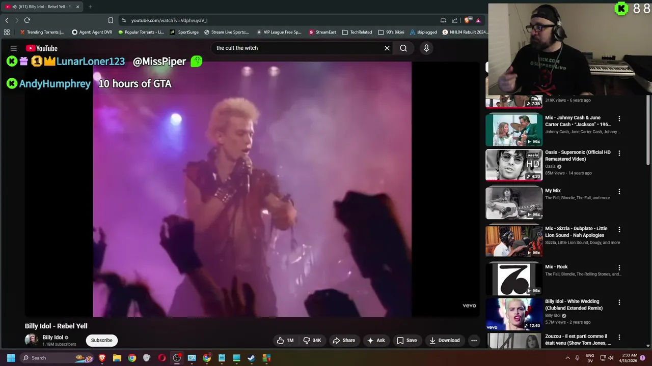Open skiplagged bookmark
The width and height of the screenshot is (652, 366).
click(x=423, y=32)
